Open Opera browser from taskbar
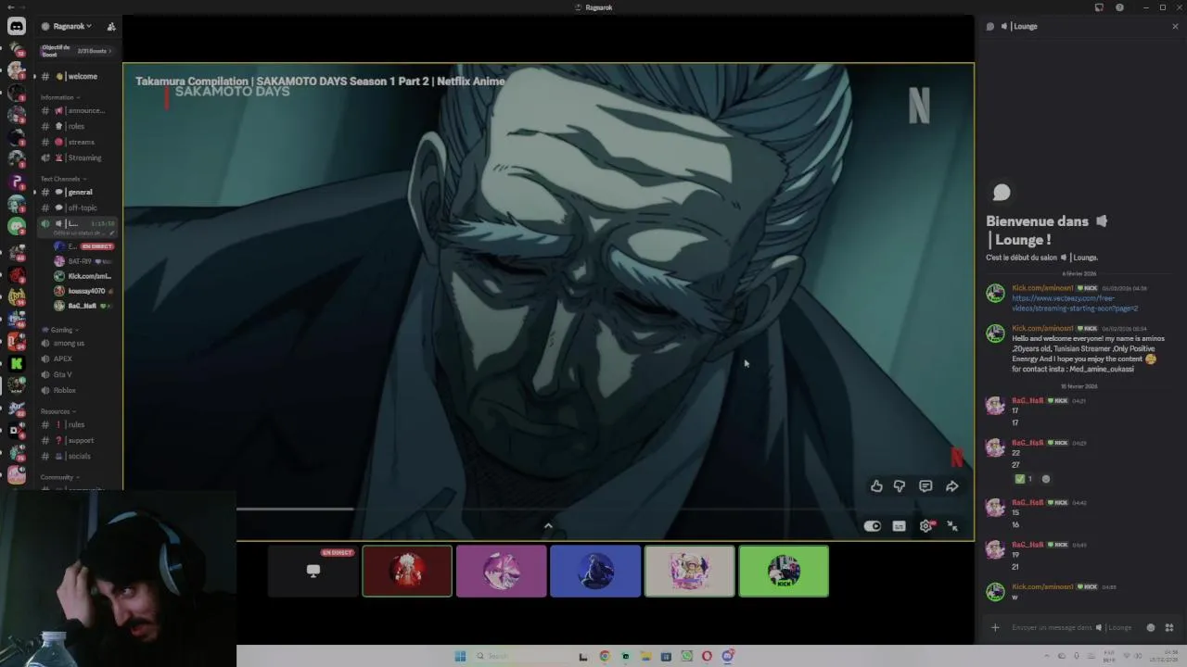Image resolution: width=1187 pixels, height=667 pixels. (x=707, y=656)
